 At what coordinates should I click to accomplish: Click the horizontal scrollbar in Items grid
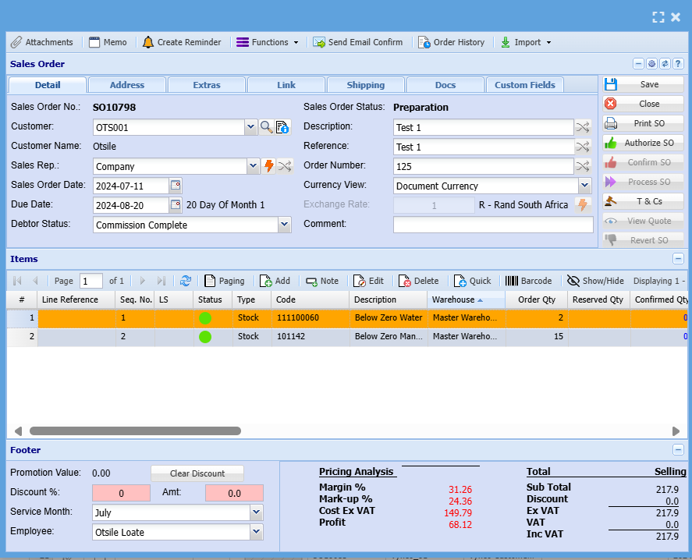[x=135, y=431]
